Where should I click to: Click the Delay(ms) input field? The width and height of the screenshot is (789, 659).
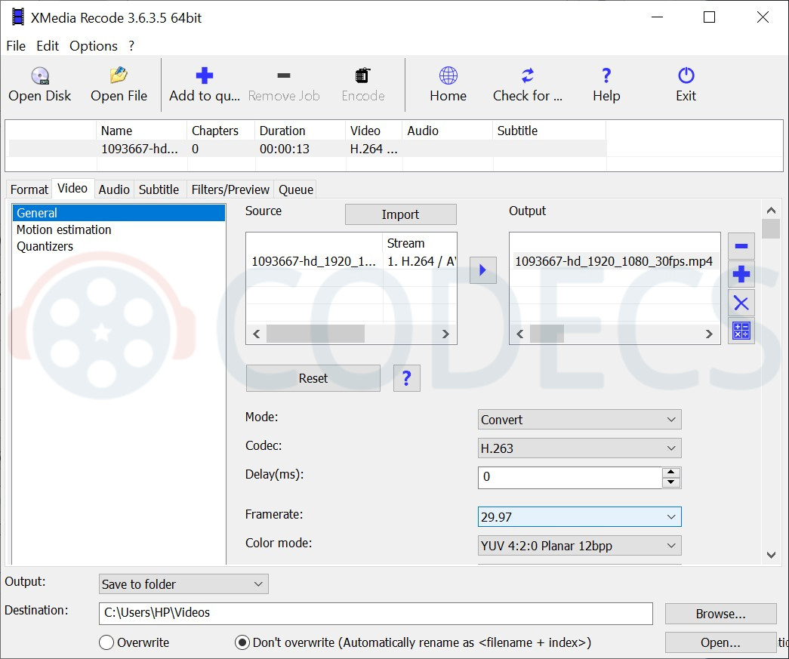(570, 477)
